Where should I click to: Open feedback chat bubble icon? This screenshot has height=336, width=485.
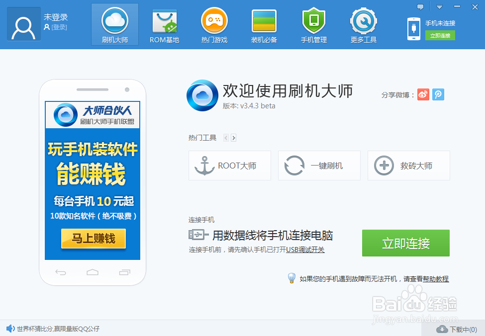pyautogui.click(x=420, y=7)
